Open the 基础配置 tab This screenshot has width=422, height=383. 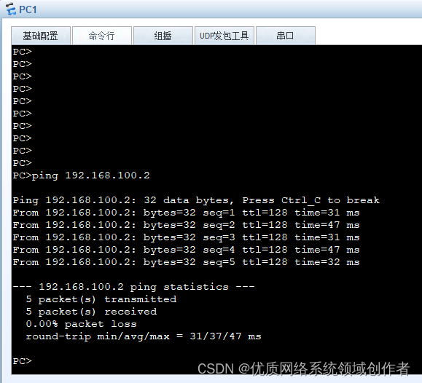click(x=41, y=36)
